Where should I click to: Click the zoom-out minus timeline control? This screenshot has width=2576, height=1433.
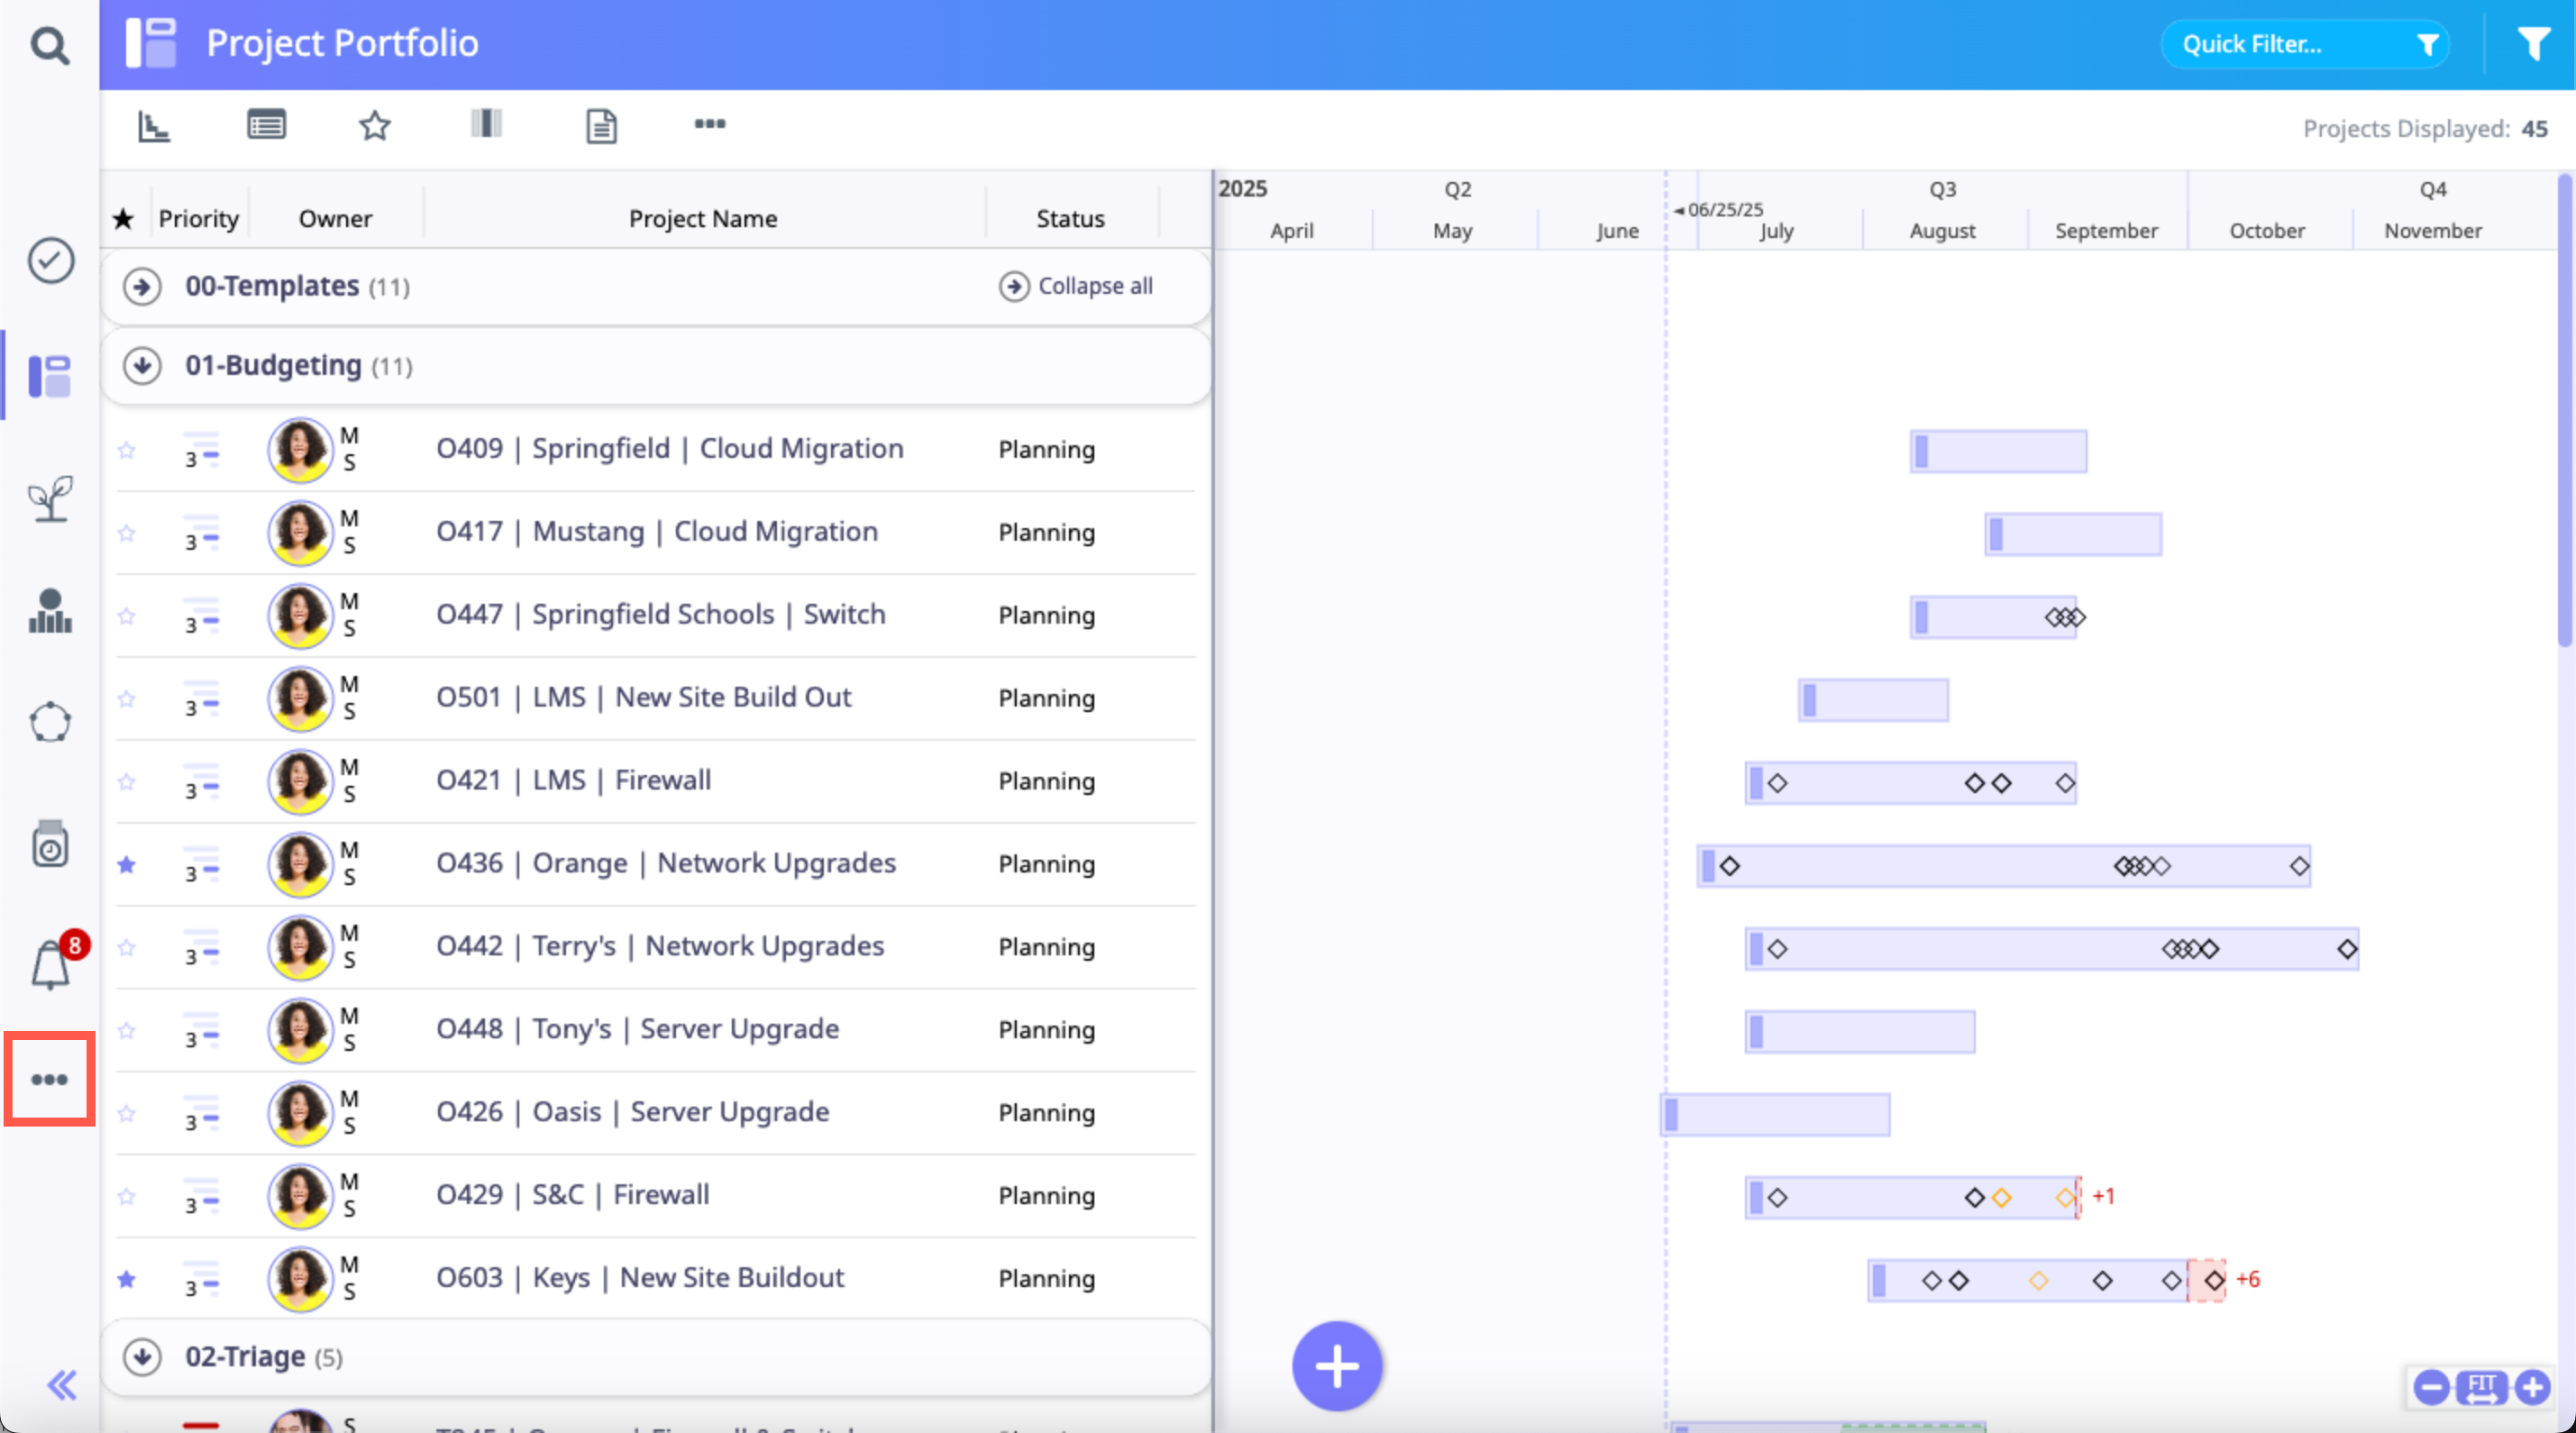(2431, 1387)
